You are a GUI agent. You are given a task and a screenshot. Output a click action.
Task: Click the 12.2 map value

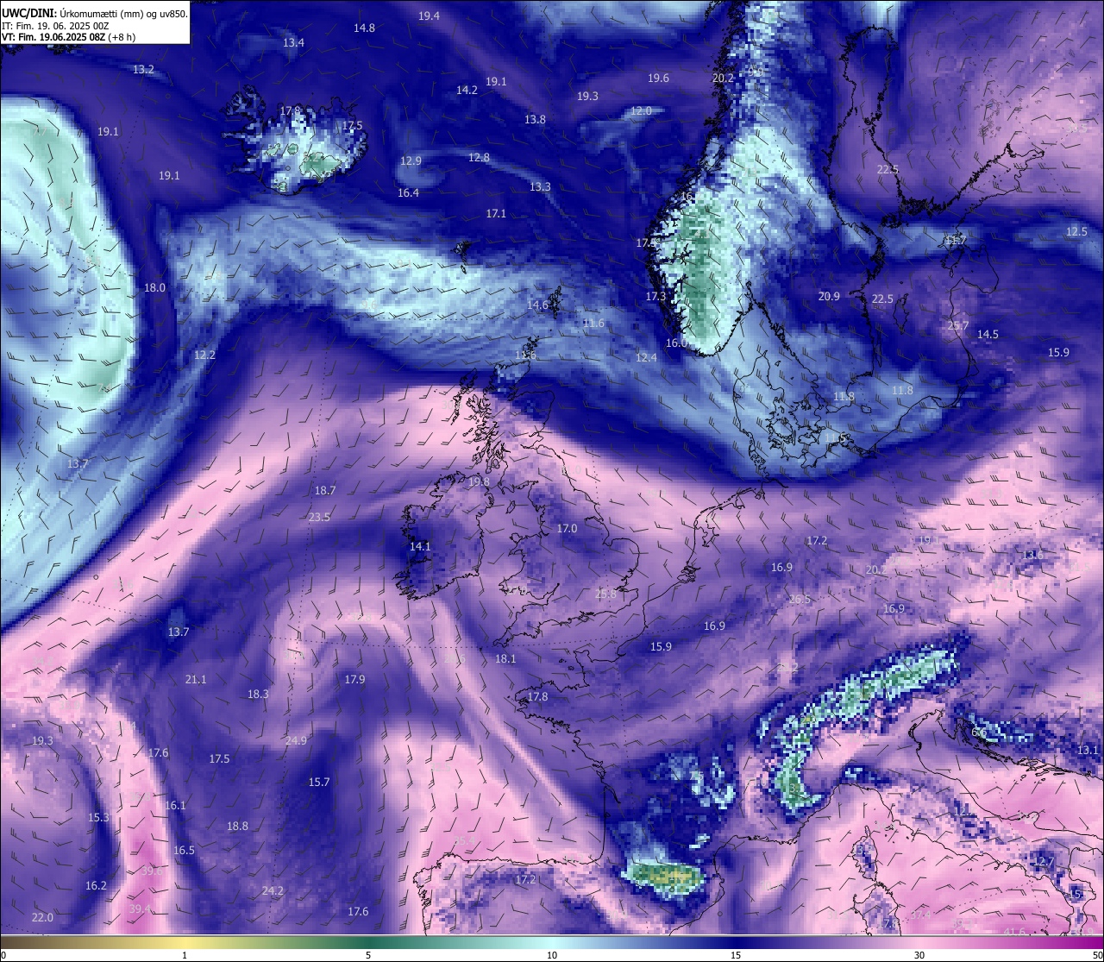pyautogui.click(x=204, y=355)
